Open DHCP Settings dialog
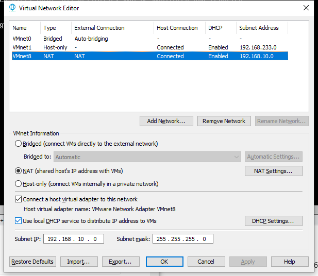This screenshot has width=318, height=276. tap(273, 221)
